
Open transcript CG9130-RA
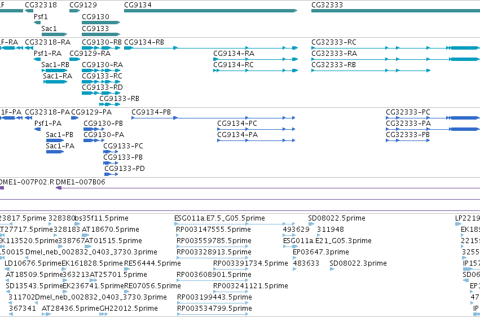coord(101,71)
